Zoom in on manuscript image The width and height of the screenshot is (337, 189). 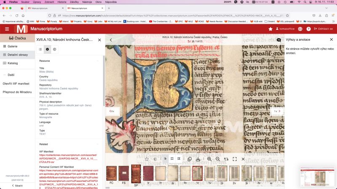pyautogui.click(x=209, y=159)
